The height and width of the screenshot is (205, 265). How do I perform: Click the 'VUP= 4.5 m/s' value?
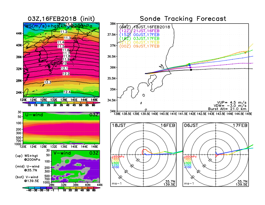pos(232,102)
